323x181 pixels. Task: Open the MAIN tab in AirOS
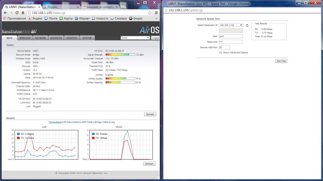point(9,38)
